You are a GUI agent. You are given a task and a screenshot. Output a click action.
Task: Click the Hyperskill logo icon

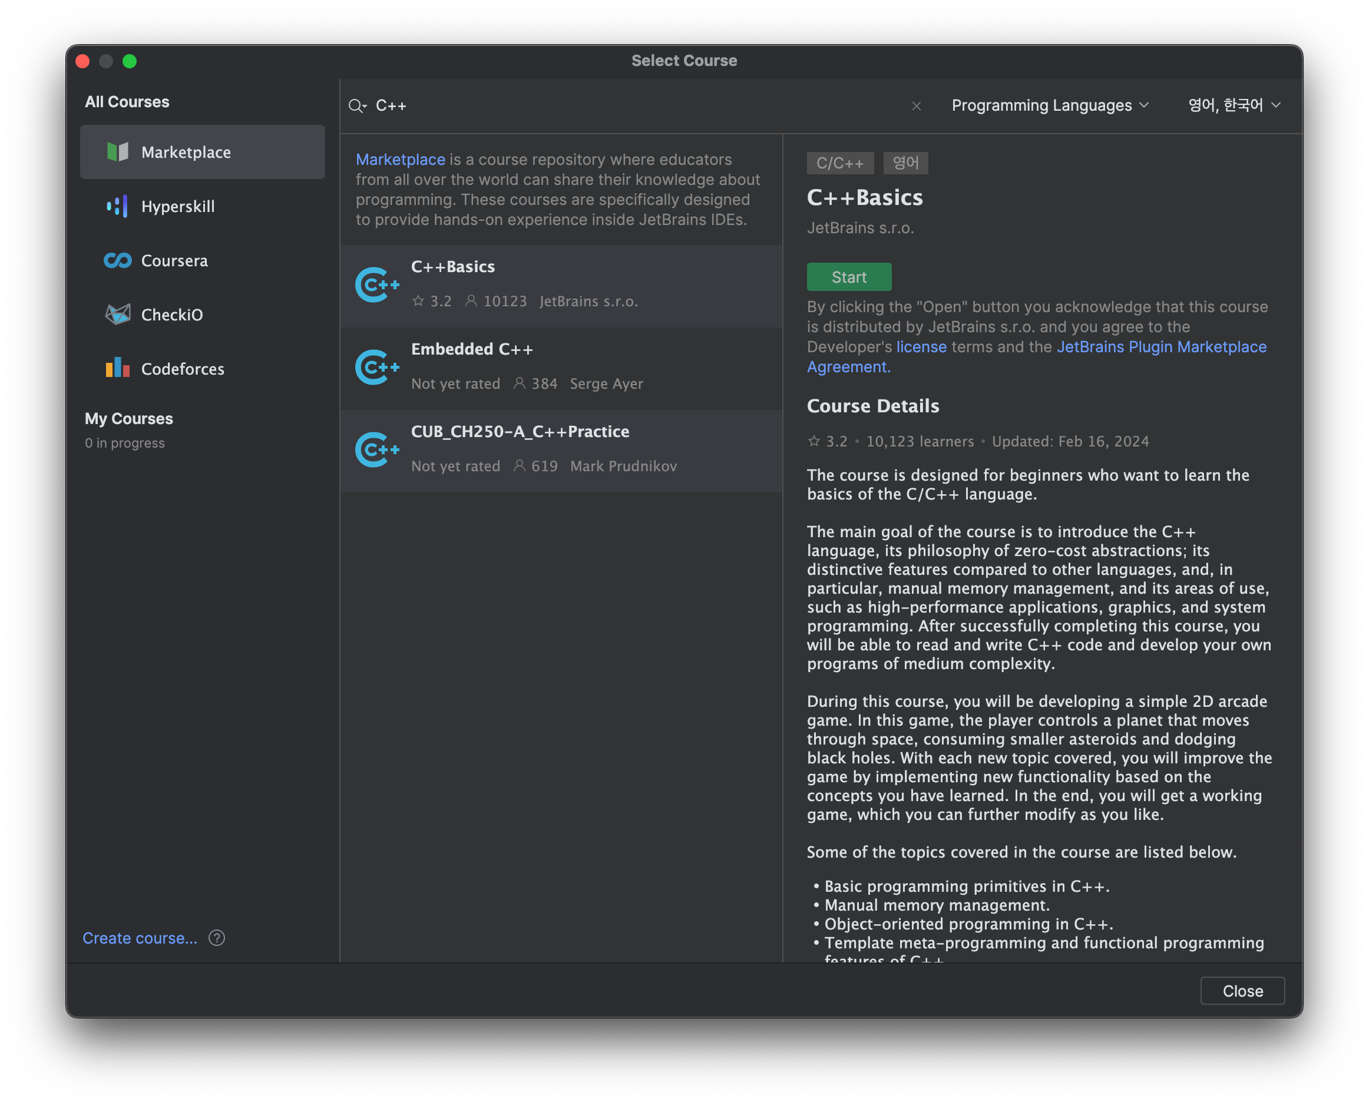tap(118, 206)
